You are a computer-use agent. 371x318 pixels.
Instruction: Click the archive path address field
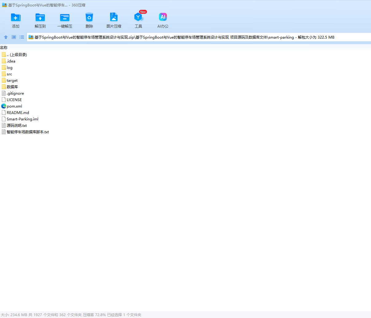click(x=199, y=37)
